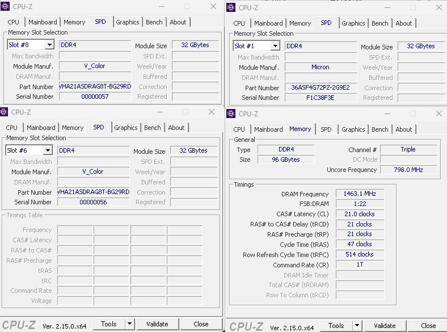Expand Tools arrow in the DRAM Timings window
Viewport: 447px width, 332px height.
[357, 326]
